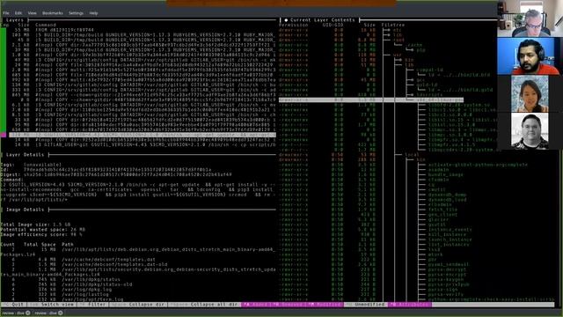Click Quit in the dive status bar

point(13,305)
